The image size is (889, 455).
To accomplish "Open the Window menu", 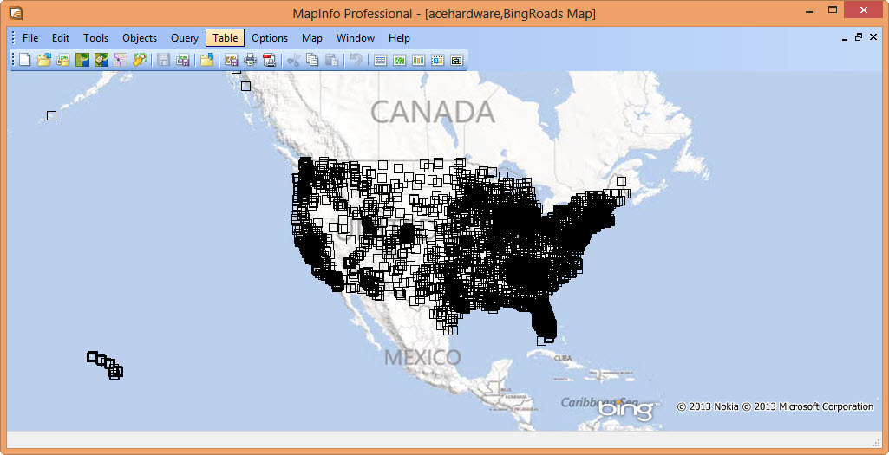I will click(x=356, y=38).
